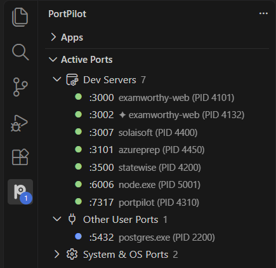This screenshot has width=276, height=268.
Task: Click the System & OS Ports count 2
Action: 175,255
